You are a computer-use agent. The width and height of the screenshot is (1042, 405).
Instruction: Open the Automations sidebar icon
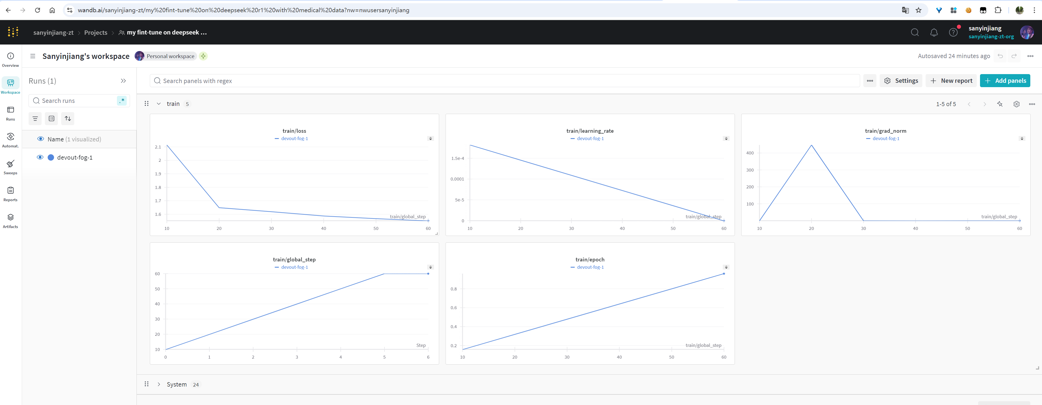click(x=11, y=139)
